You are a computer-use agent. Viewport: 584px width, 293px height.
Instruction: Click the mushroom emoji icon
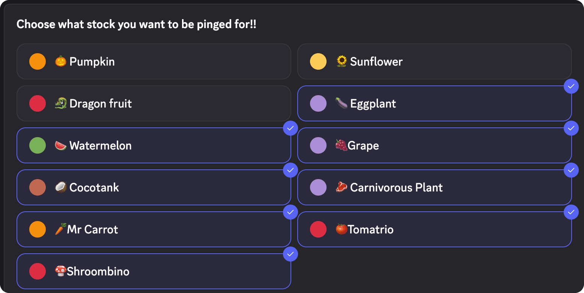[60, 271]
